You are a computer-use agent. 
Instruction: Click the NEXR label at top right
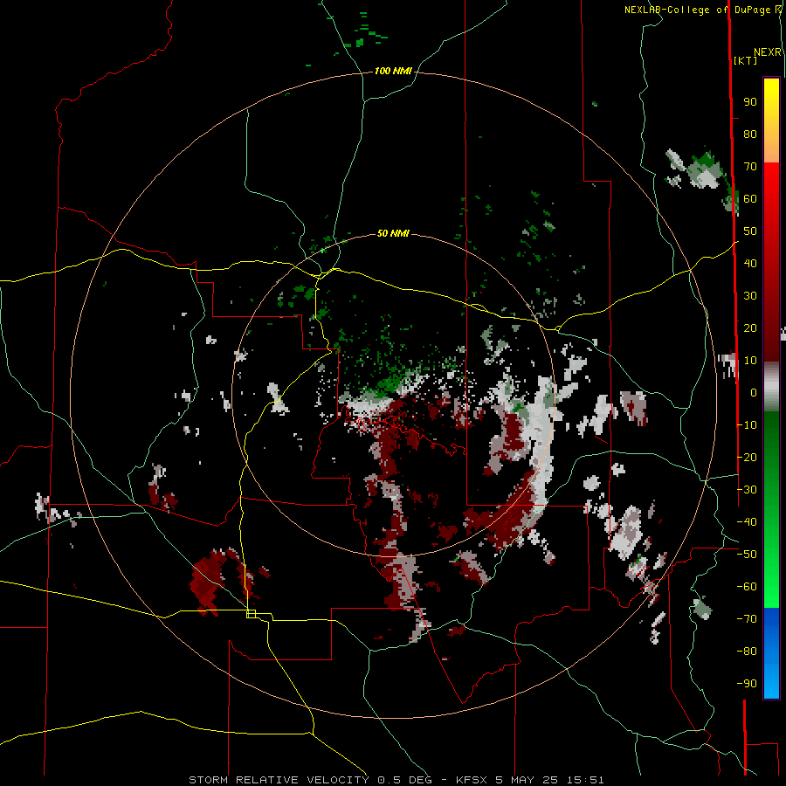(768, 52)
